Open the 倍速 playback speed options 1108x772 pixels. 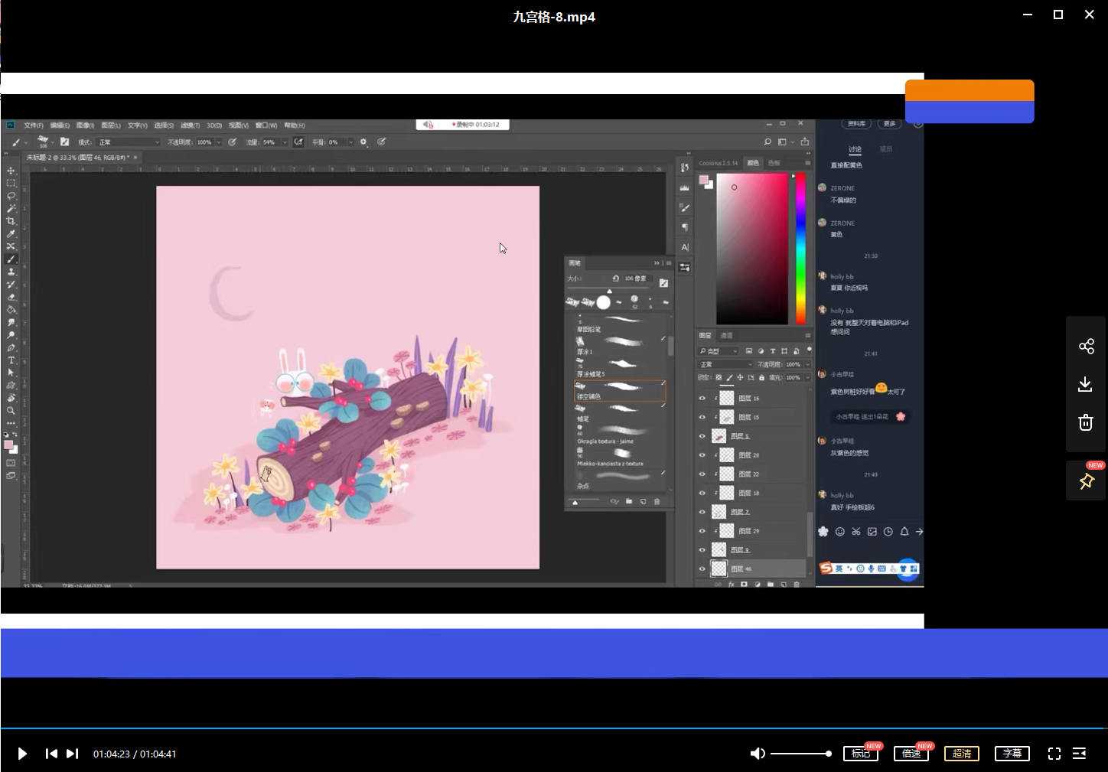click(x=911, y=754)
